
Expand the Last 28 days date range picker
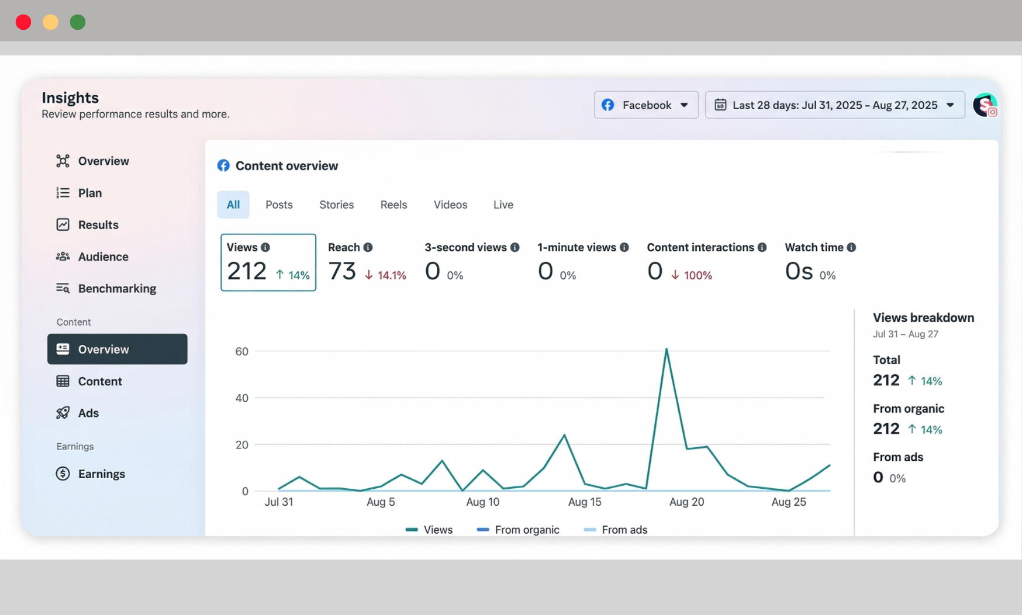coord(834,105)
